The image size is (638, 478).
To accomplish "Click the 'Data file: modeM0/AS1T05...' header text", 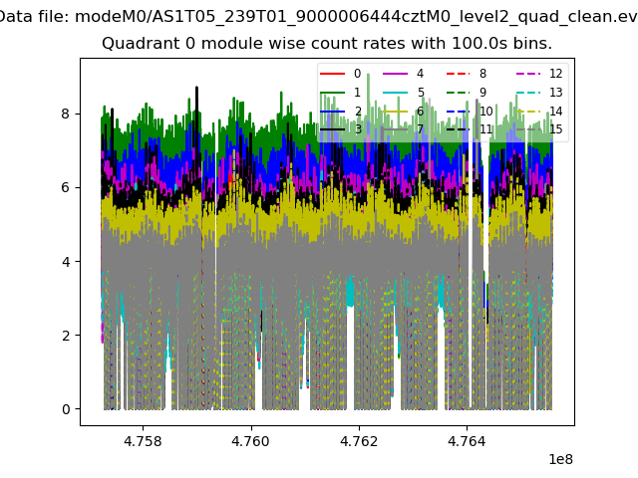I will pos(319,17).
